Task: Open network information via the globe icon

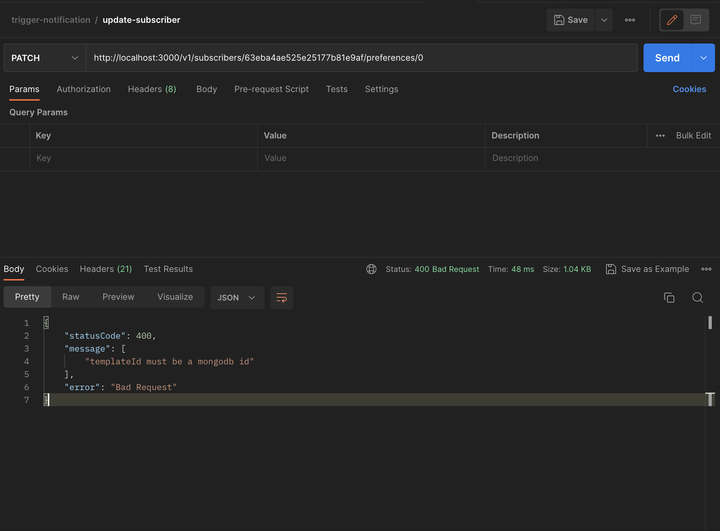Action: [x=371, y=269]
